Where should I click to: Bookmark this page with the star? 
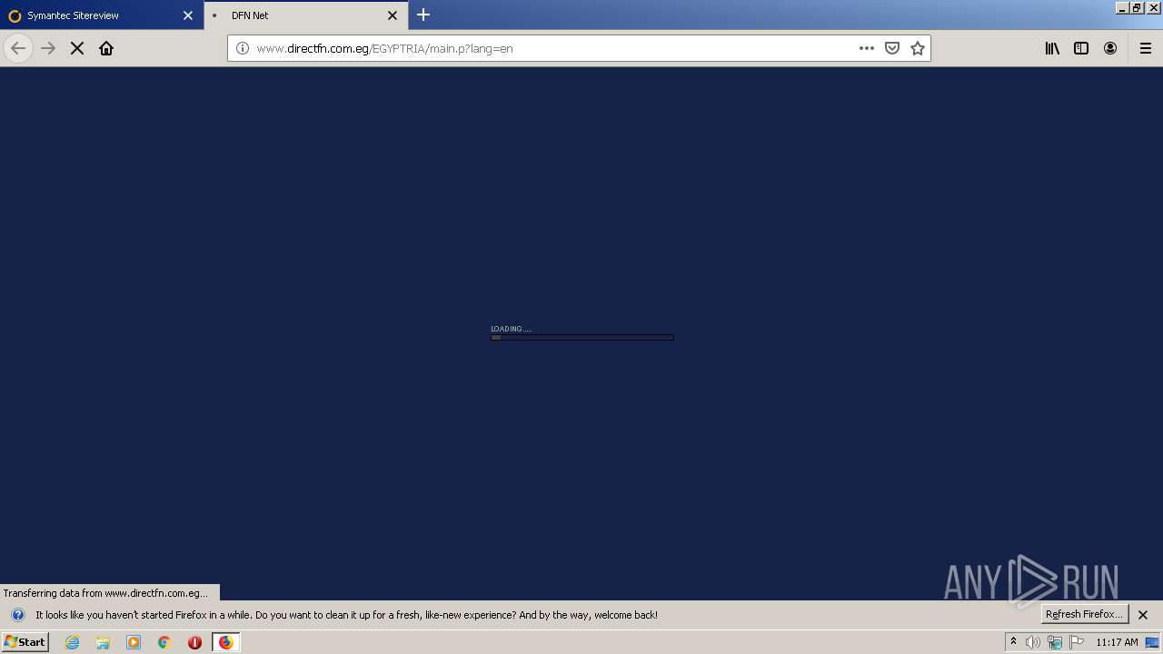[918, 48]
